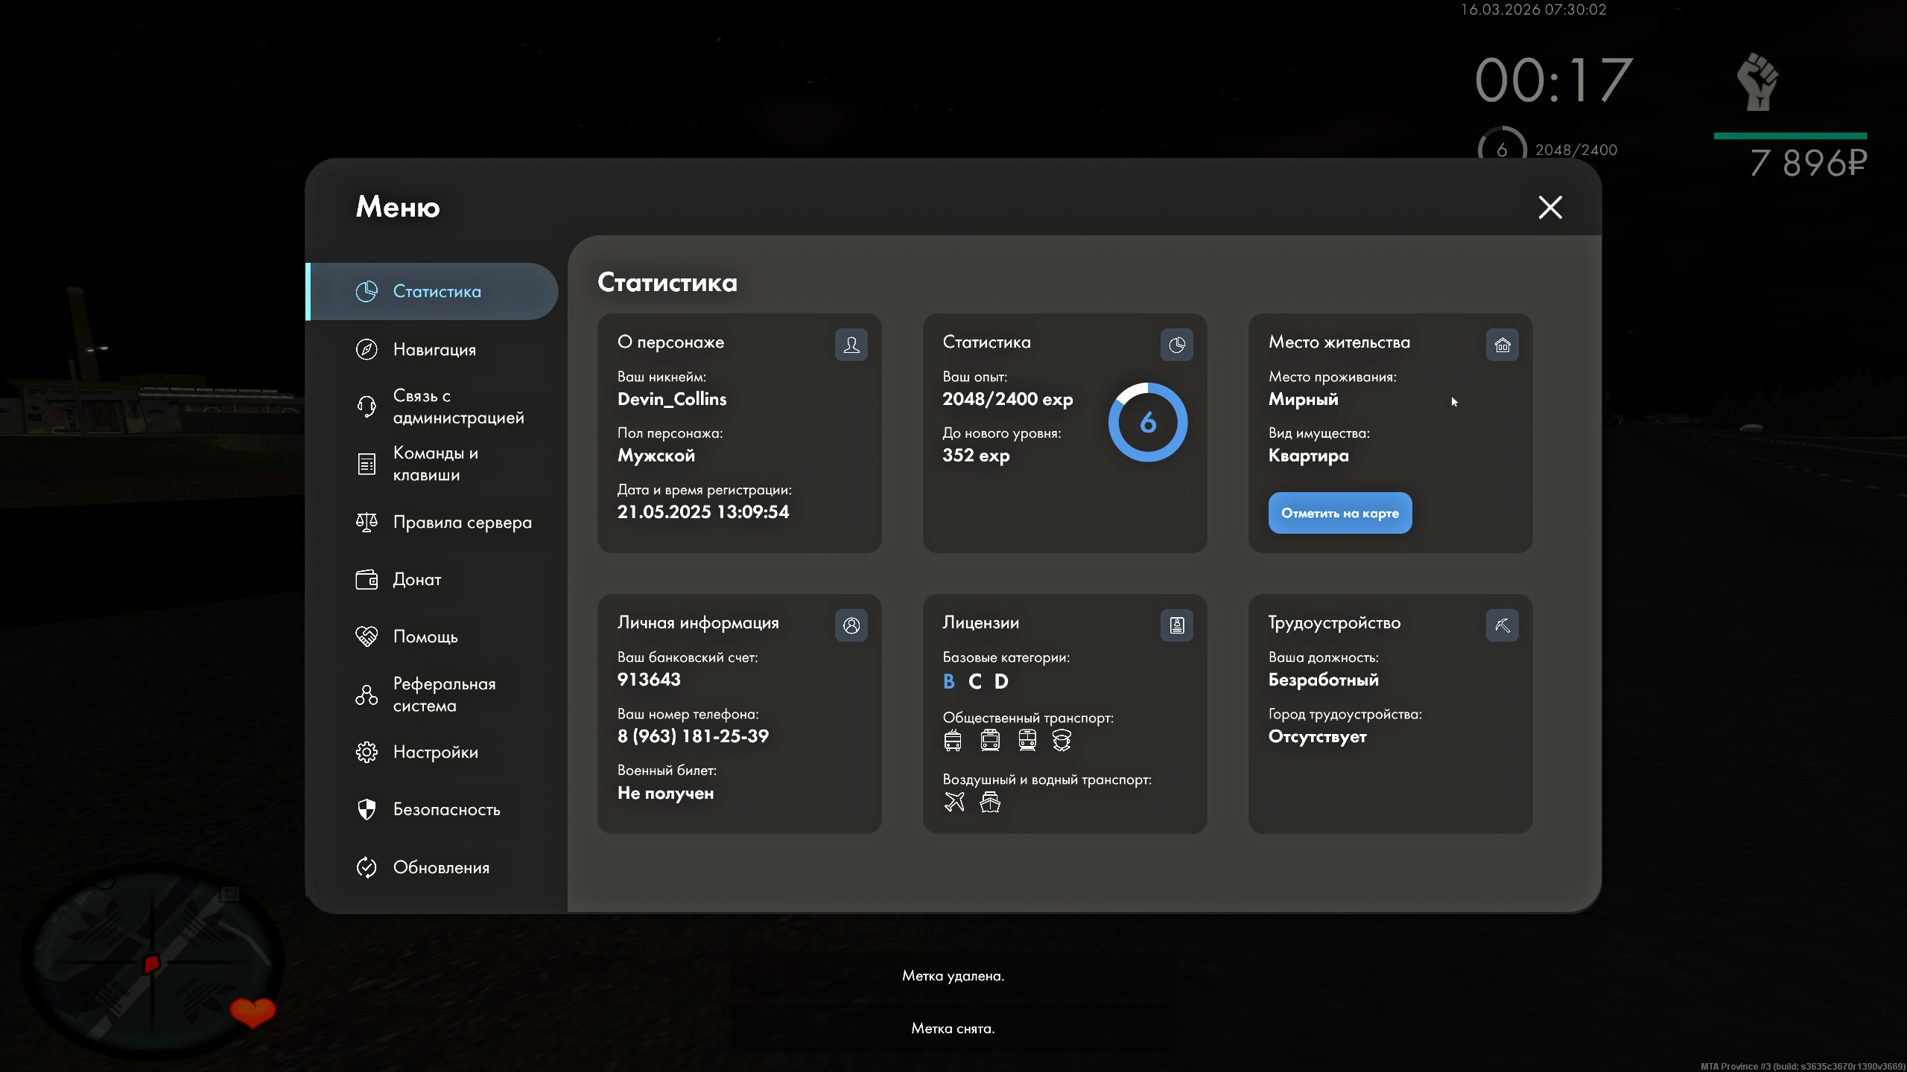Click the taxi driver license icon
The image size is (1907, 1072).
point(1062,740)
